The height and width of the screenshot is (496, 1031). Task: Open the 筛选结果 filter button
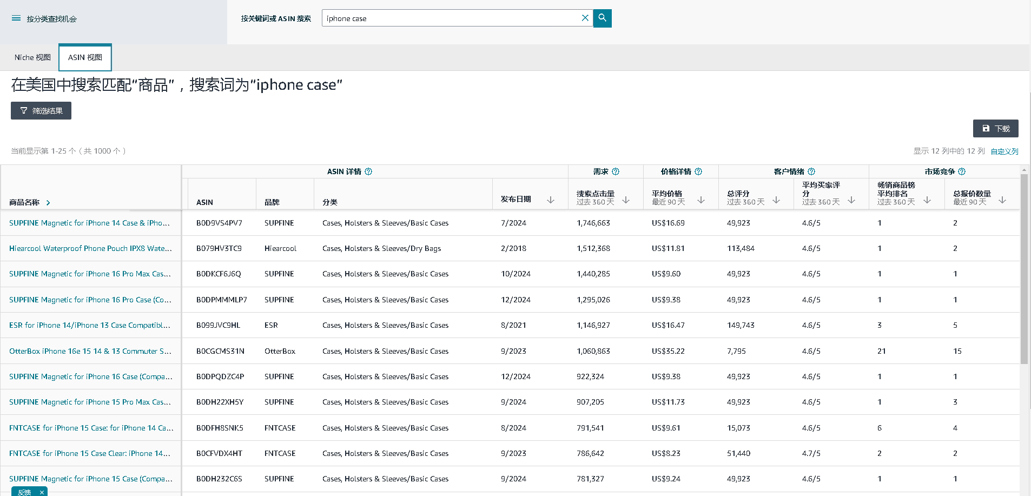(41, 111)
